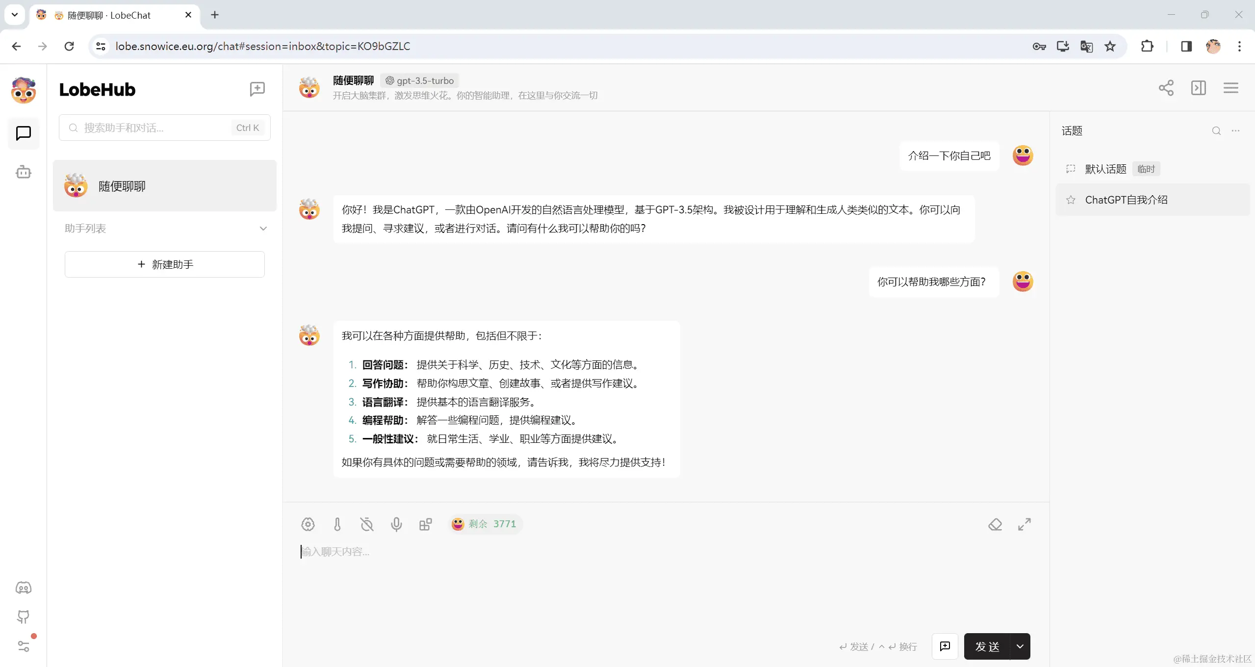Open the topic panel more options menu
The width and height of the screenshot is (1255, 667).
point(1236,130)
